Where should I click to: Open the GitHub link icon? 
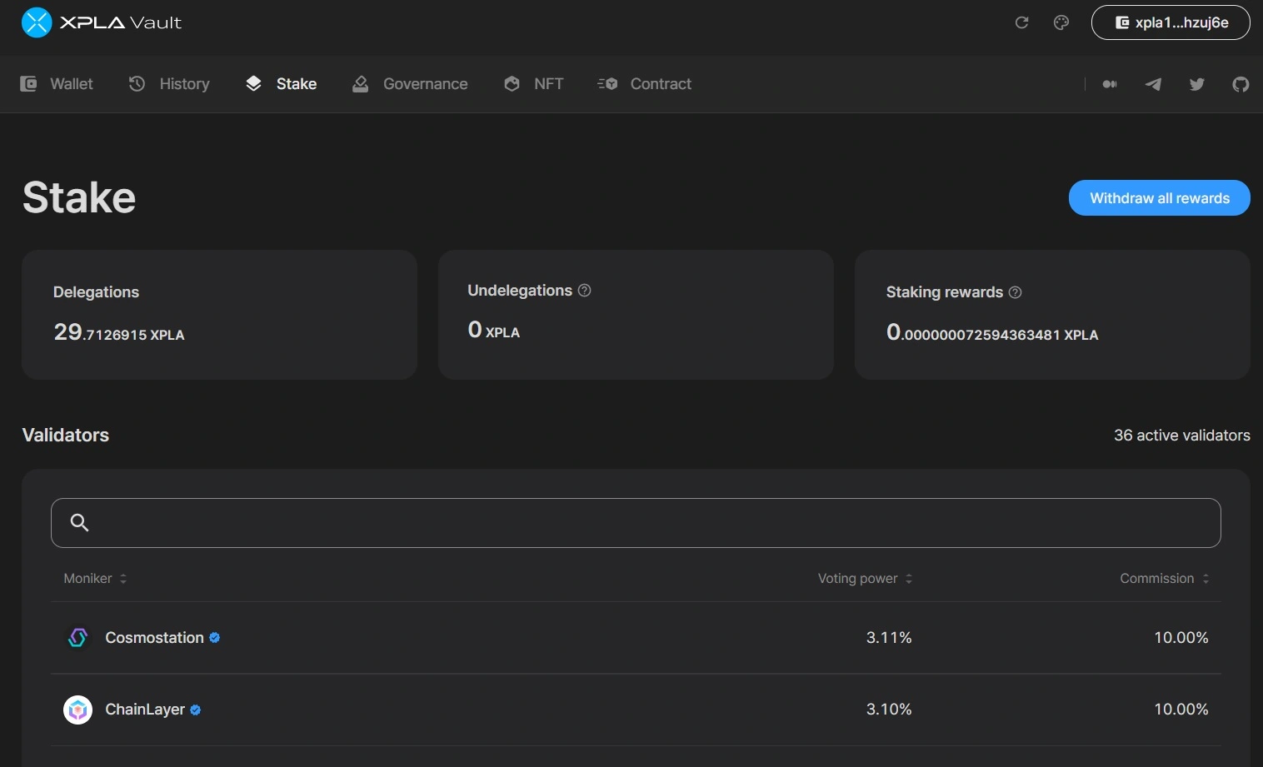point(1241,84)
